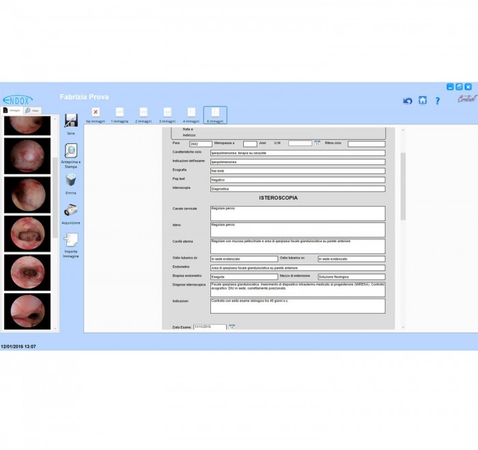Go to the home screen icon
The height and width of the screenshot is (450, 478).
coord(423,101)
